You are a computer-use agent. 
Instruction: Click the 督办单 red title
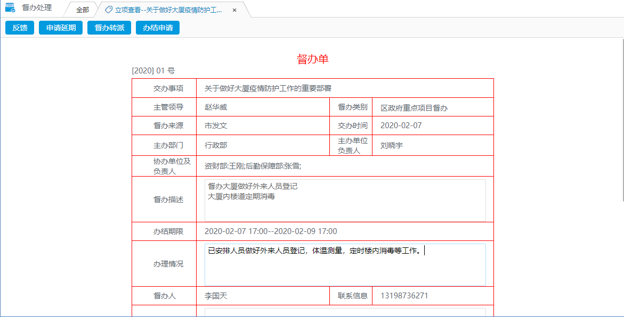tap(312, 57)
